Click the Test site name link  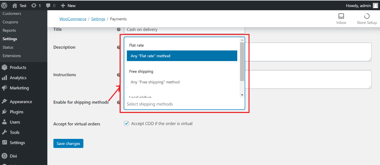[23, 5]
